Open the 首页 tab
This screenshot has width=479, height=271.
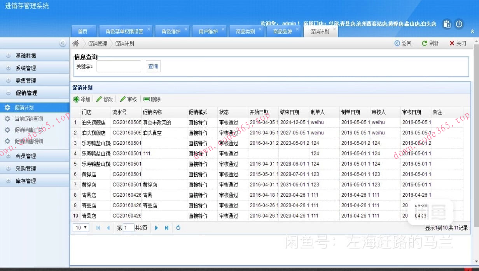tap(84, 32)
